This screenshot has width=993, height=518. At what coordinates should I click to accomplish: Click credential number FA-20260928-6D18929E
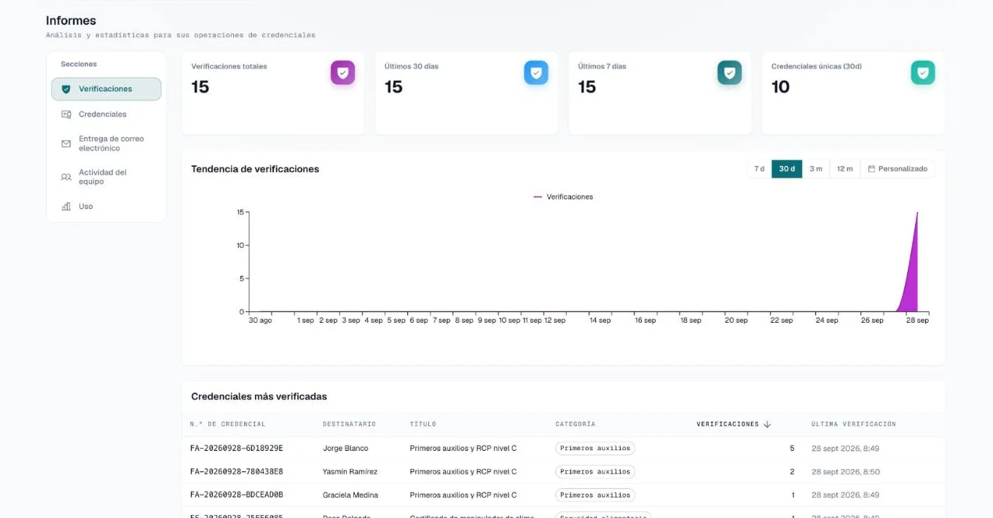pyautogui.click(x=237, y=448)
